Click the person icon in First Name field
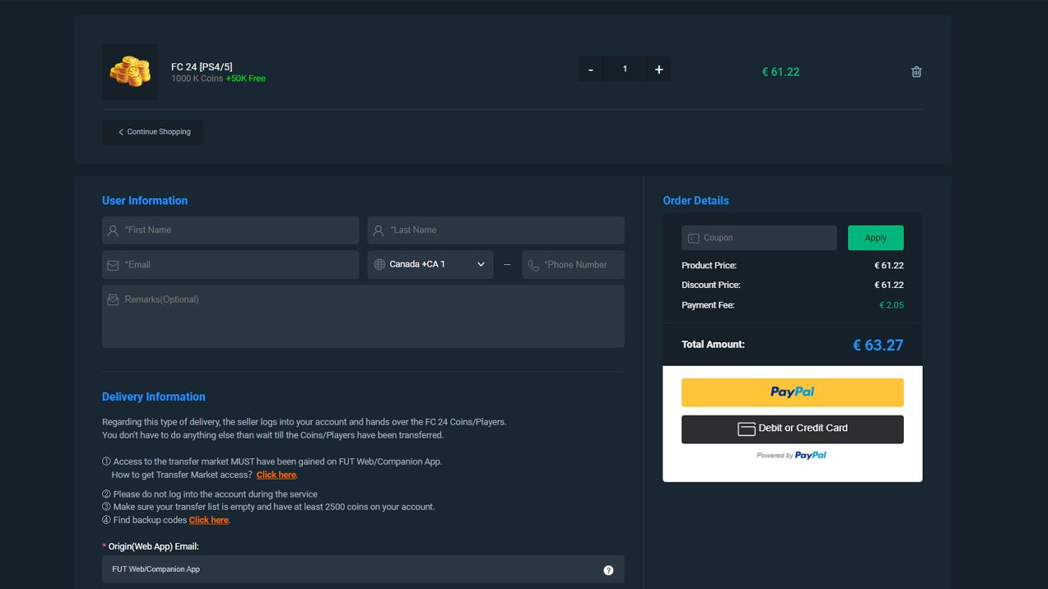This screenshot has height=589, width=1048. 113,231
